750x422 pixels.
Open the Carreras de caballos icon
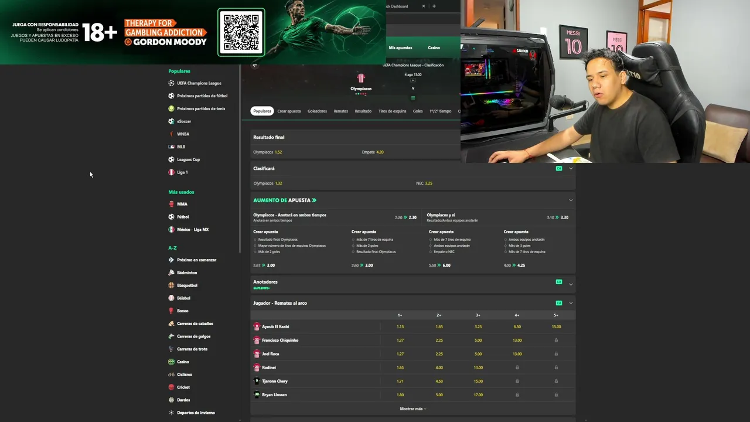click(x=171, y=324)
